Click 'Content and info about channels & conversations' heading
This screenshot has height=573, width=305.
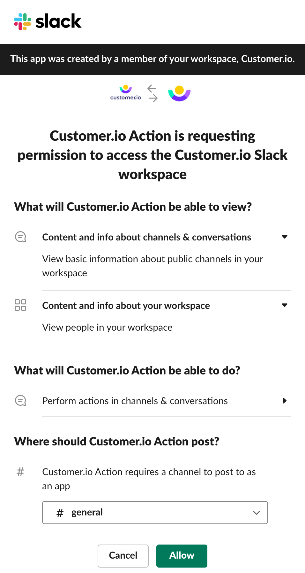click(x=146, y=237)
